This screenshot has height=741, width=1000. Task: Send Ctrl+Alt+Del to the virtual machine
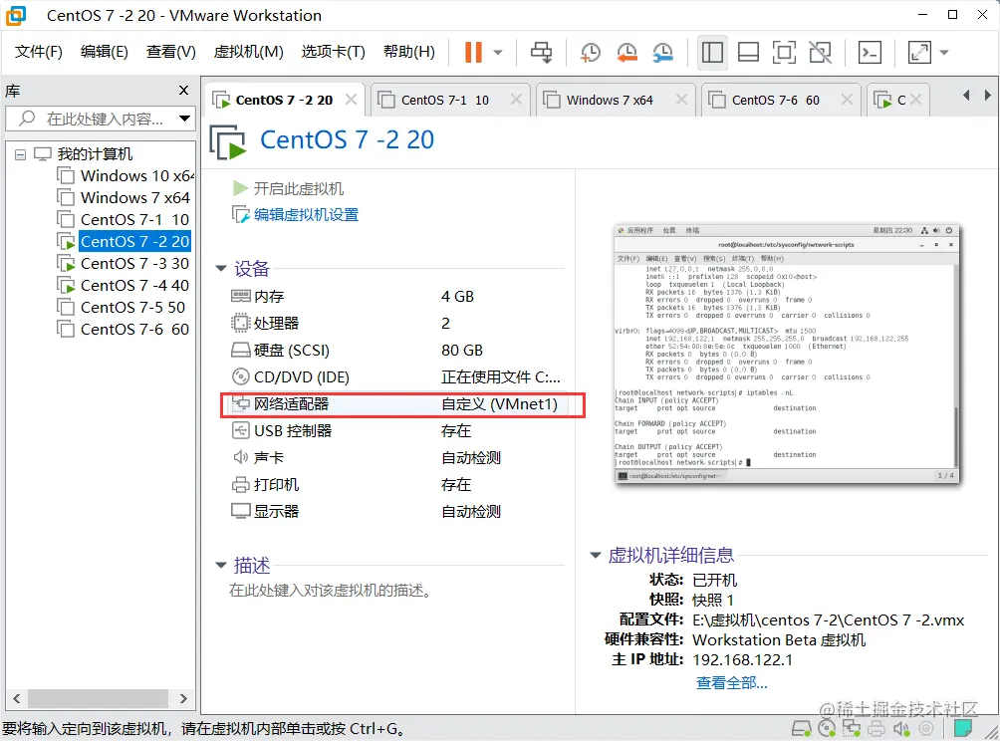[542, 54]
